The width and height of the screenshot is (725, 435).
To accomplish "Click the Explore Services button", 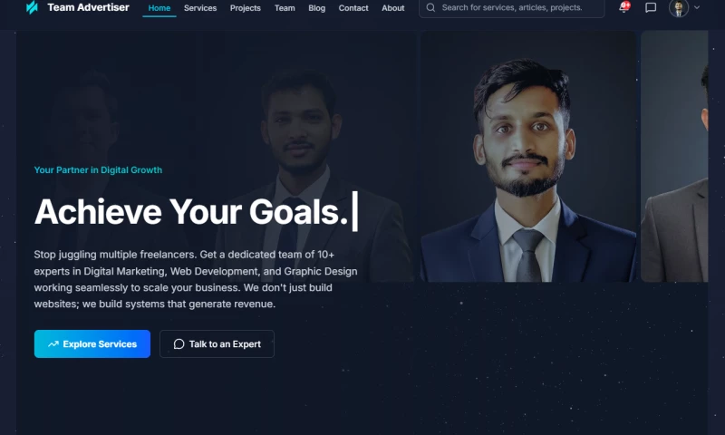I will coord(92,344).
